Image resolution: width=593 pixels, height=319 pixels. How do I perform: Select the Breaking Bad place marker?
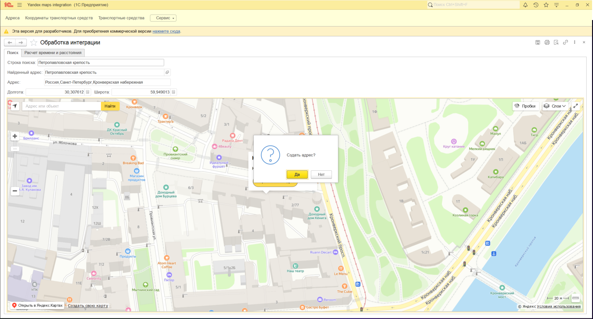tap(133, 158)
